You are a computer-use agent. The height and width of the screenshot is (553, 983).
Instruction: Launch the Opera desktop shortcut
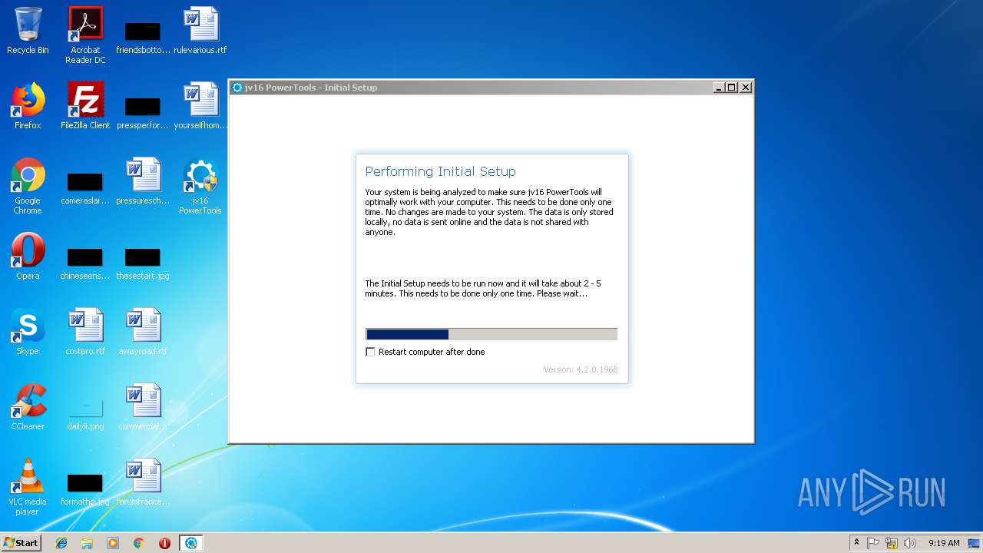pyautogui.click(x=28, y=257)
